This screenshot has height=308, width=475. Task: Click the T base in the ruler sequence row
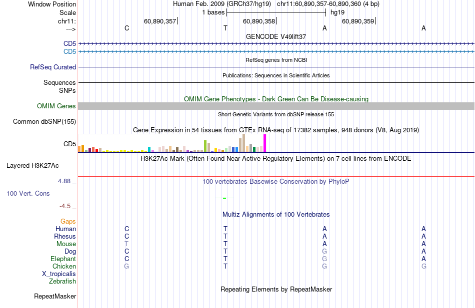coord(225,28)
